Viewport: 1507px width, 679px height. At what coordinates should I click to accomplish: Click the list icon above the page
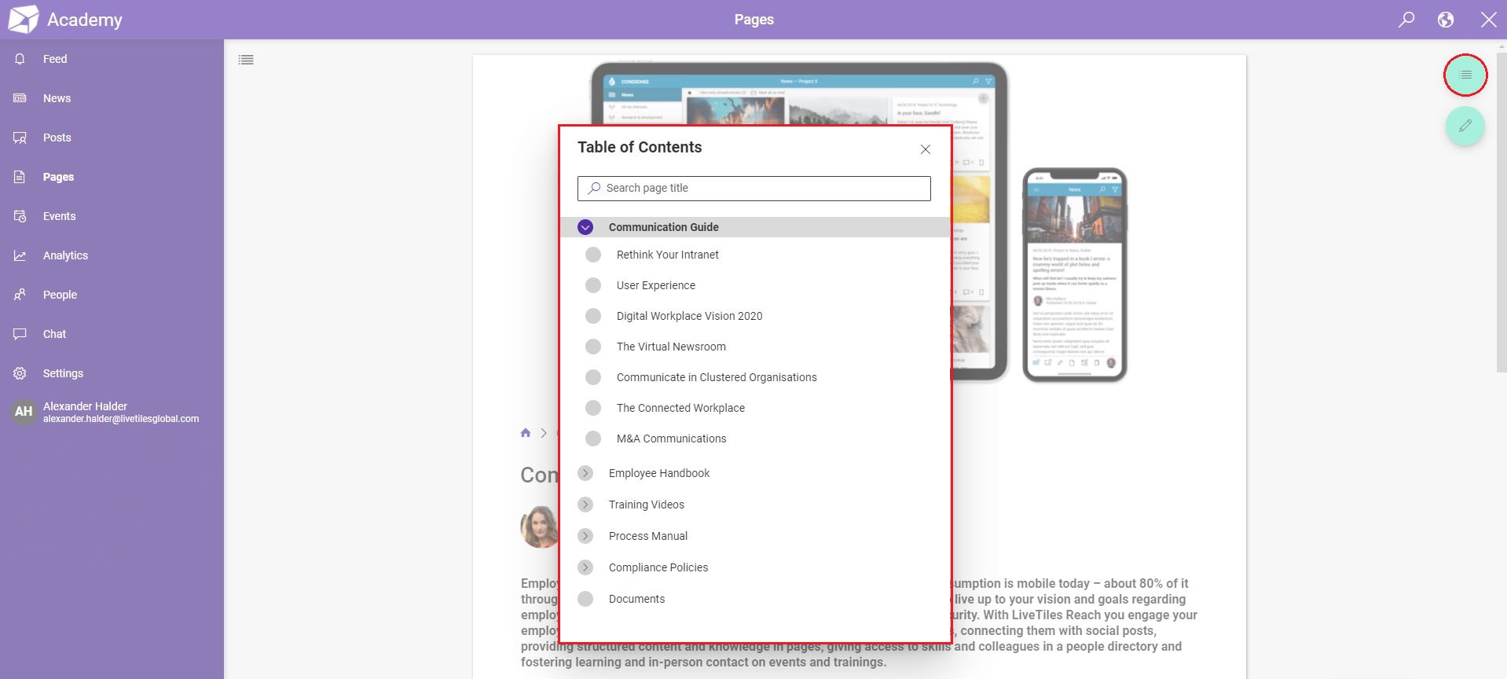pyautogui.click(x=246, y=60)
